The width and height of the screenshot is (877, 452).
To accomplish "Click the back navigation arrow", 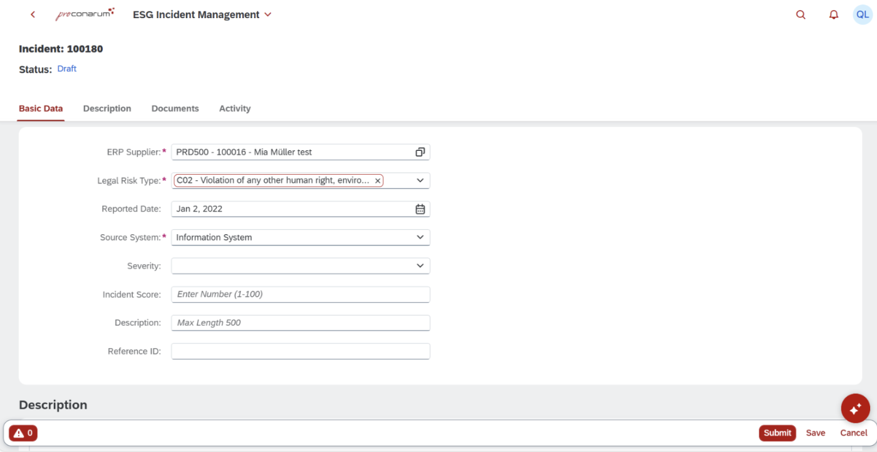I will (33, 14).
